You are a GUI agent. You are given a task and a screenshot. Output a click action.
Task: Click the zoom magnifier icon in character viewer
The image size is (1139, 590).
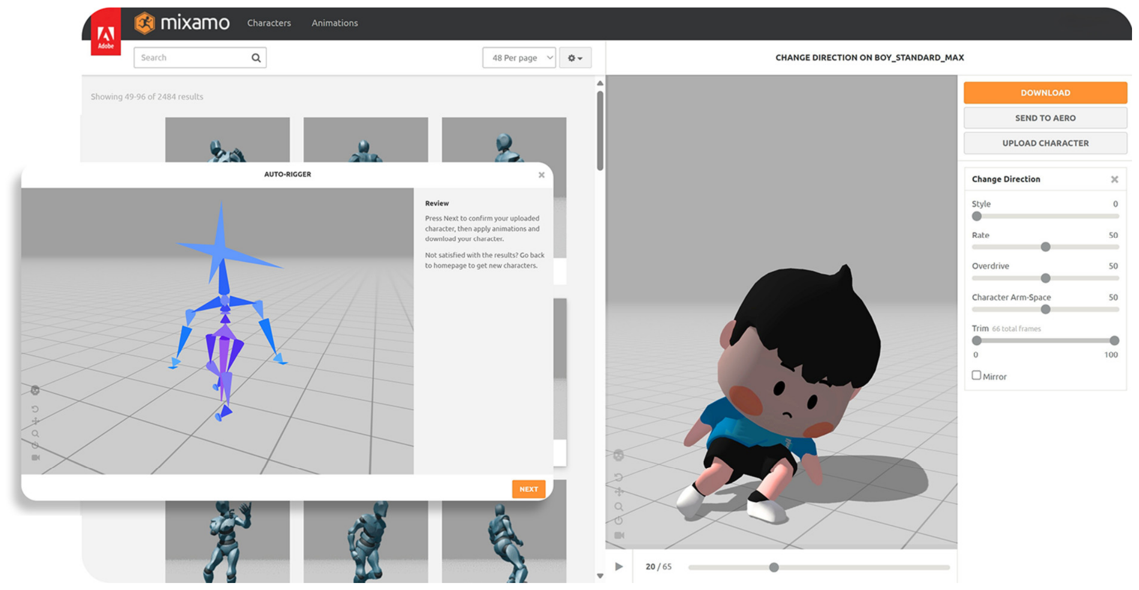[x=619, y=507]
